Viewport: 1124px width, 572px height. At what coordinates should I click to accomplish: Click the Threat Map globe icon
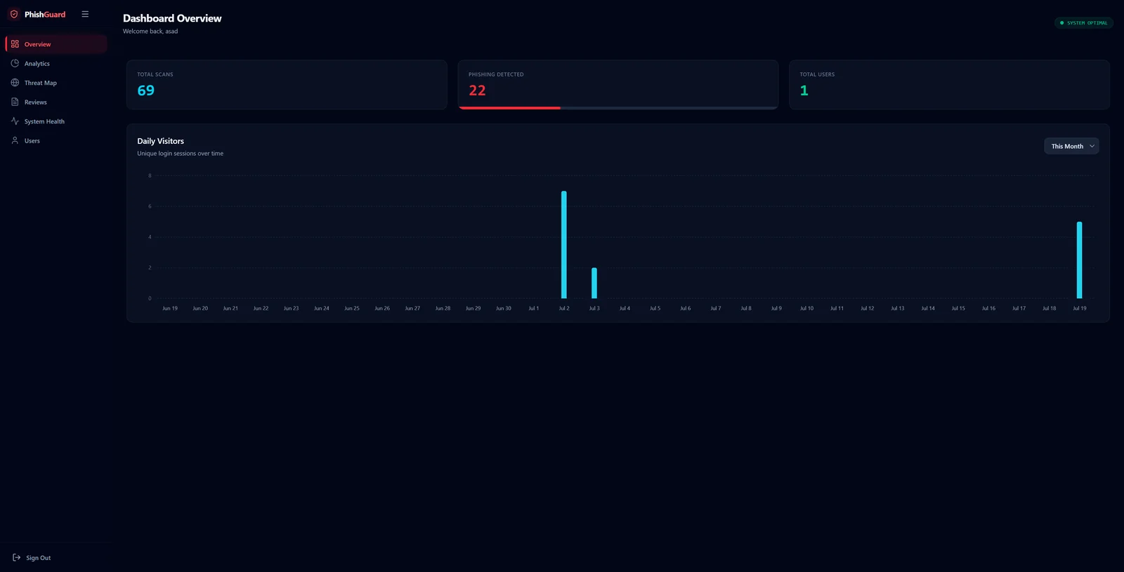(15, 83)
